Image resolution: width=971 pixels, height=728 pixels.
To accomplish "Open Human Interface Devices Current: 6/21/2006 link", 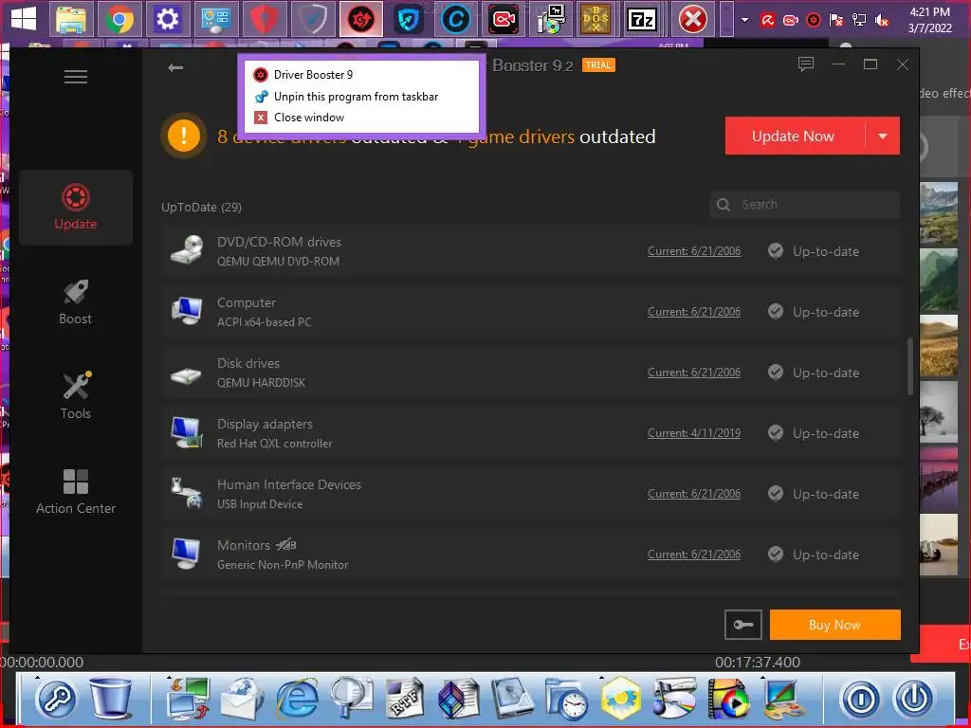I will [x=693, y=493].
